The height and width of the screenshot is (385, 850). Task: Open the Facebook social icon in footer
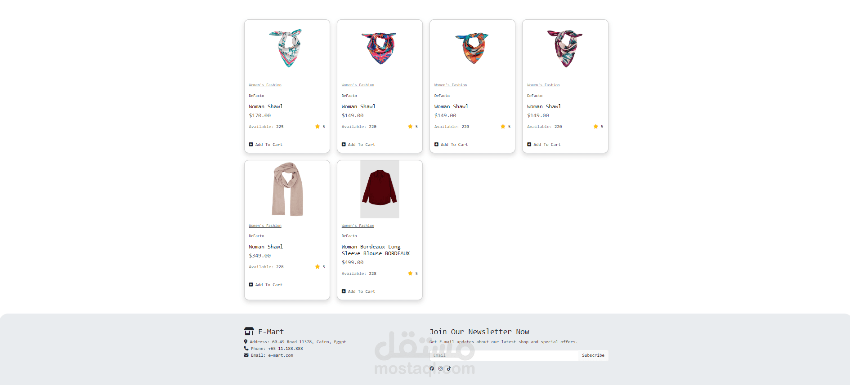[x=432, y=368]
